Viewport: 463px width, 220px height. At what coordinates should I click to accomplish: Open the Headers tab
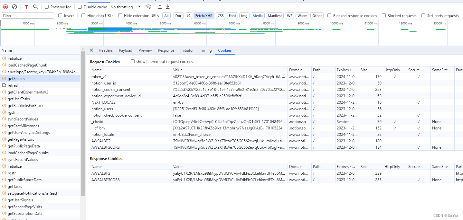click(x=106, y=50)
